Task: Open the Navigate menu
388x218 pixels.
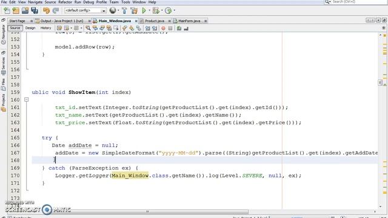Action: (35, 2)
